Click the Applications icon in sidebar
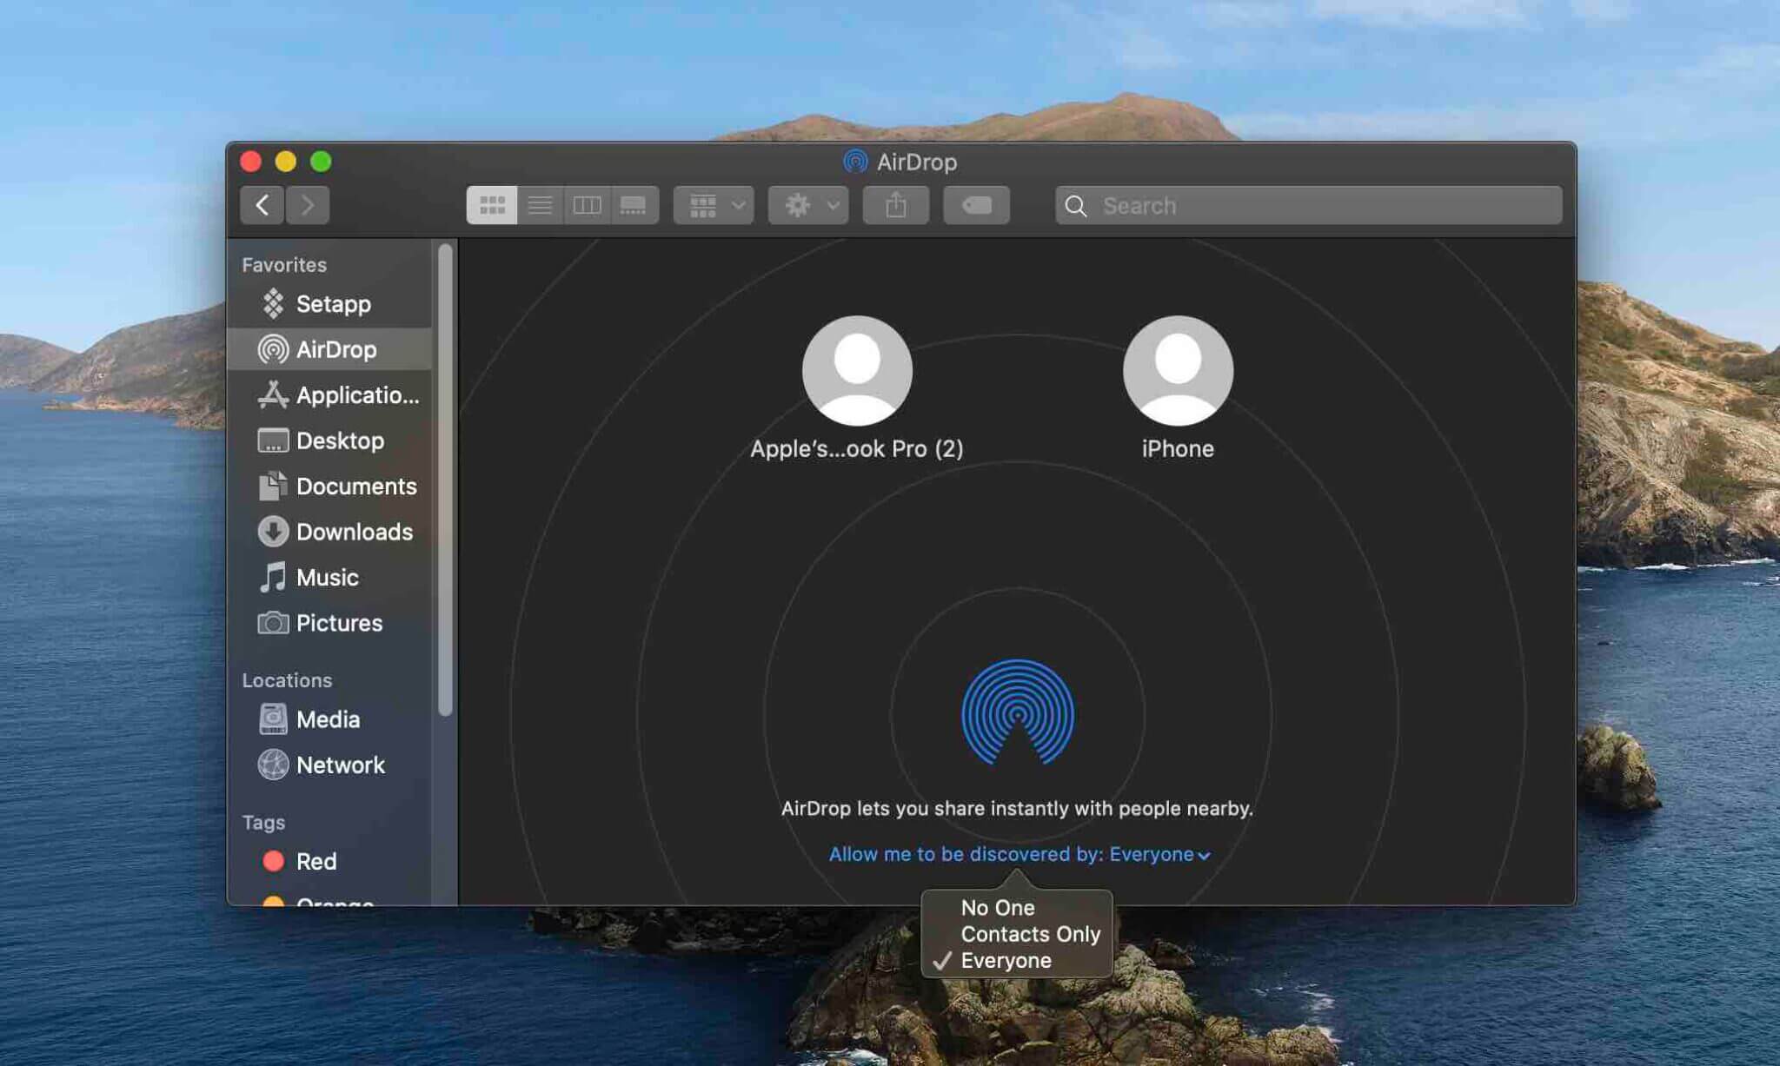 pos(272,394)
